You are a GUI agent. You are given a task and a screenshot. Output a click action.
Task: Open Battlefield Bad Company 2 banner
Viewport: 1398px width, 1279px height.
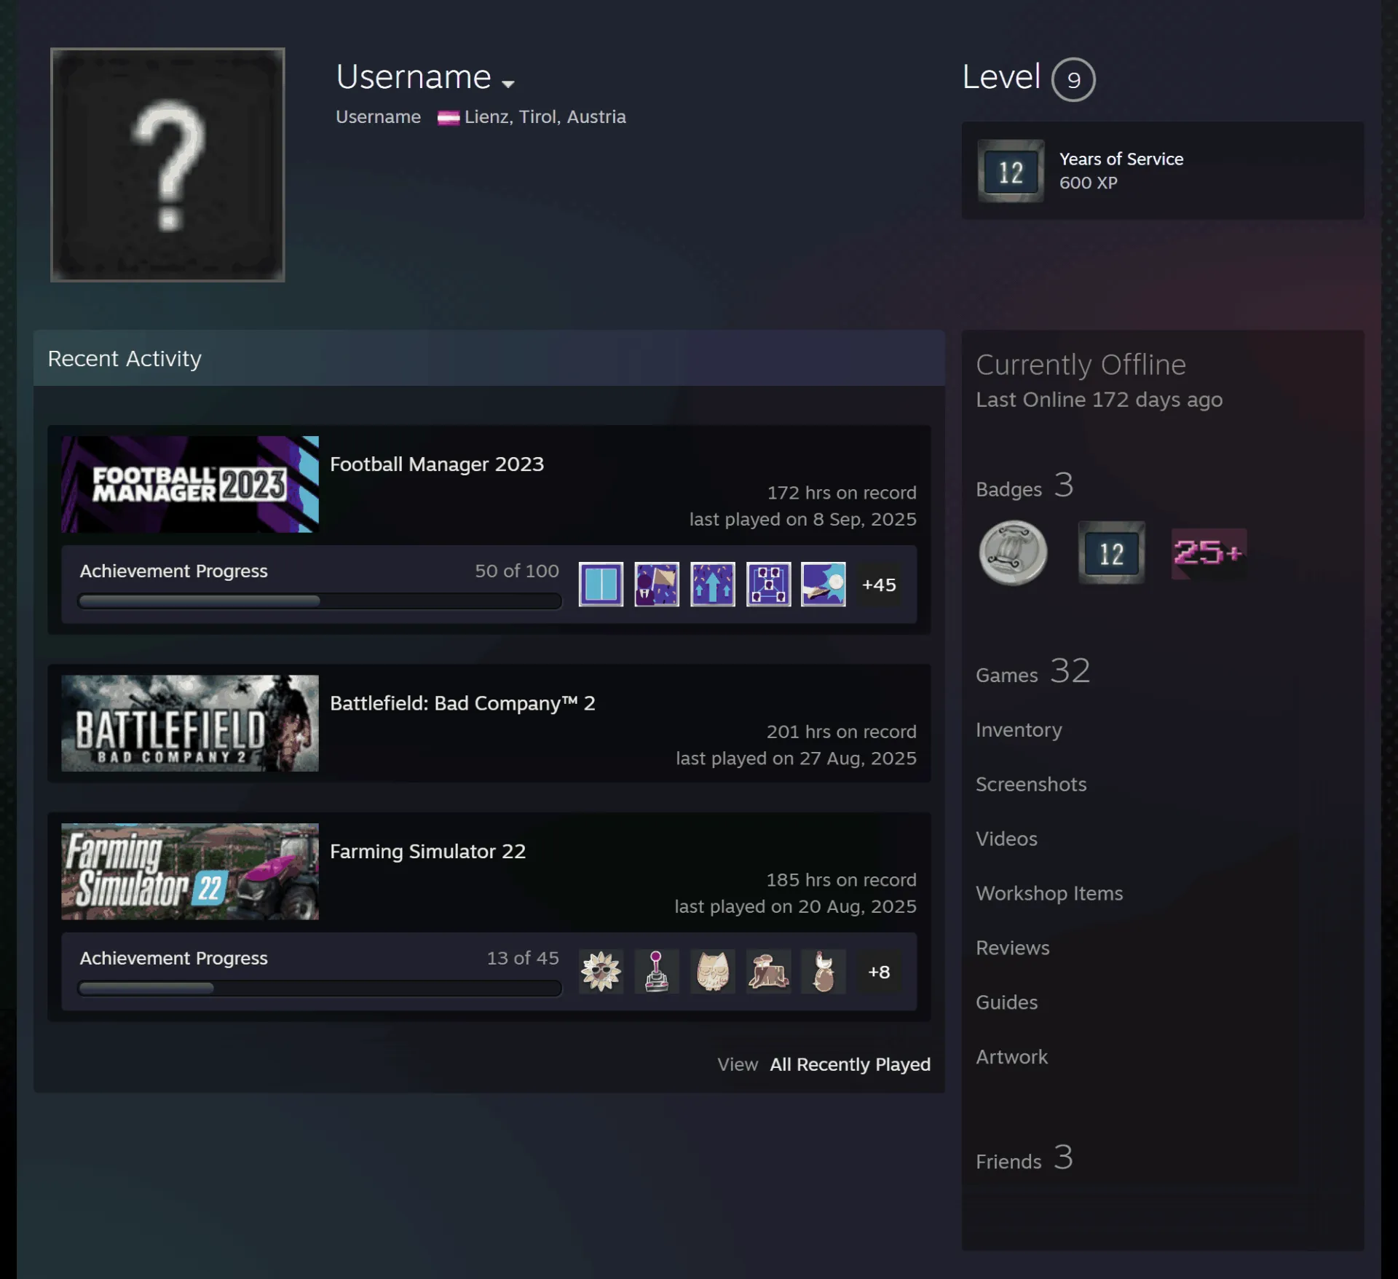(x=190, y=723)
